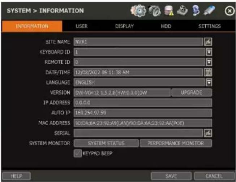Switch to the Settings tab
Viewport: 236px width, 182px height.
coord(210,26)
